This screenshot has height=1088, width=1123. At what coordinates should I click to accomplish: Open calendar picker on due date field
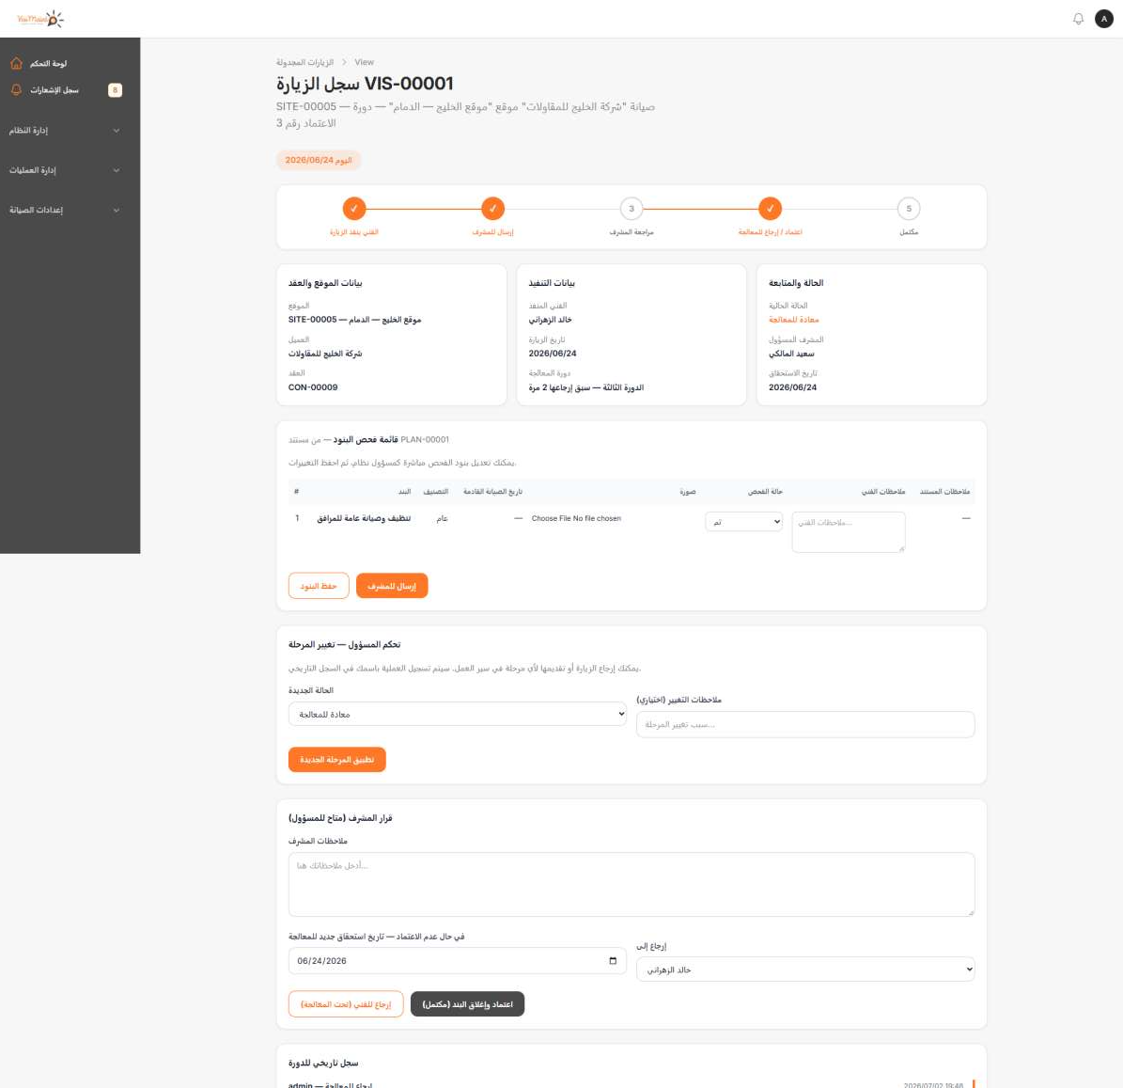[x=613, y=960]
